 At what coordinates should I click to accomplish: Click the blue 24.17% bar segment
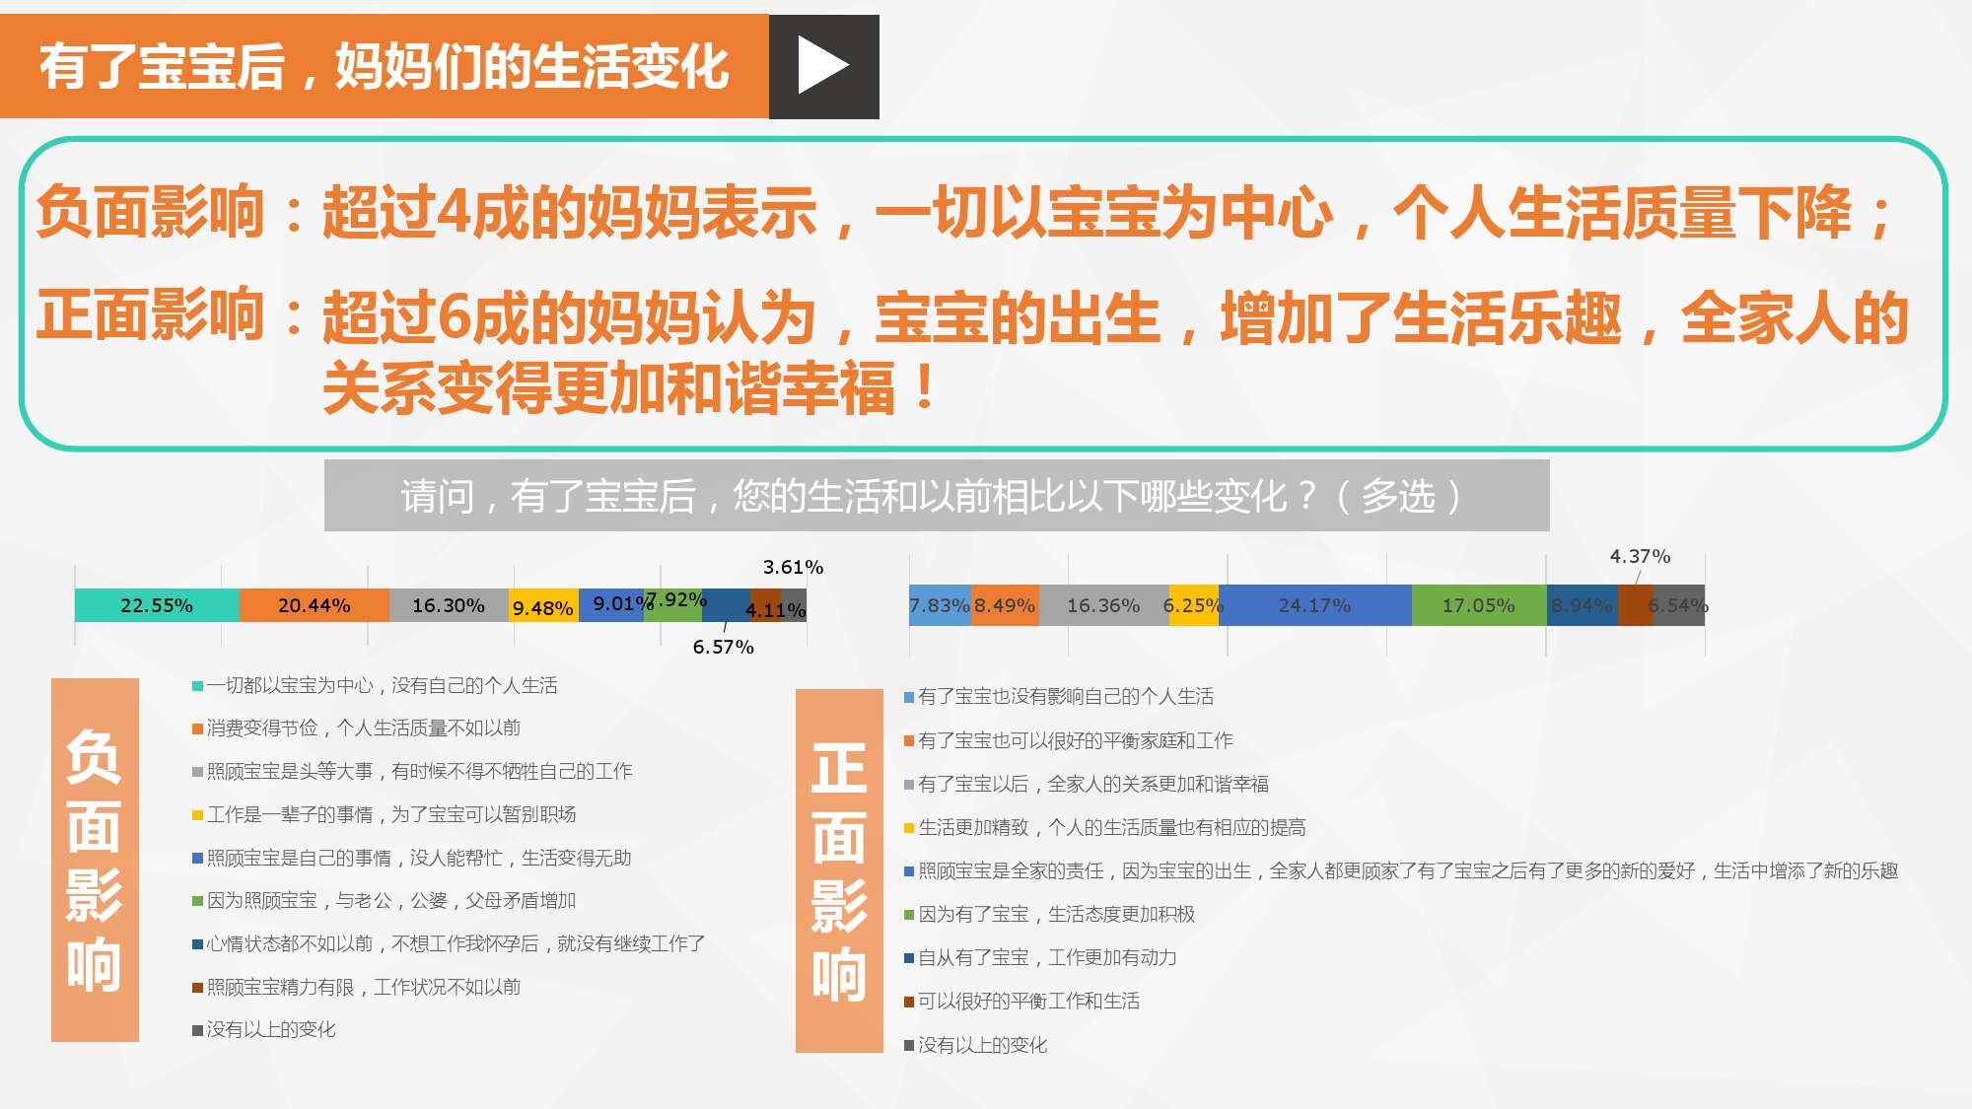pyautogui.click(x=1314, y=605)
